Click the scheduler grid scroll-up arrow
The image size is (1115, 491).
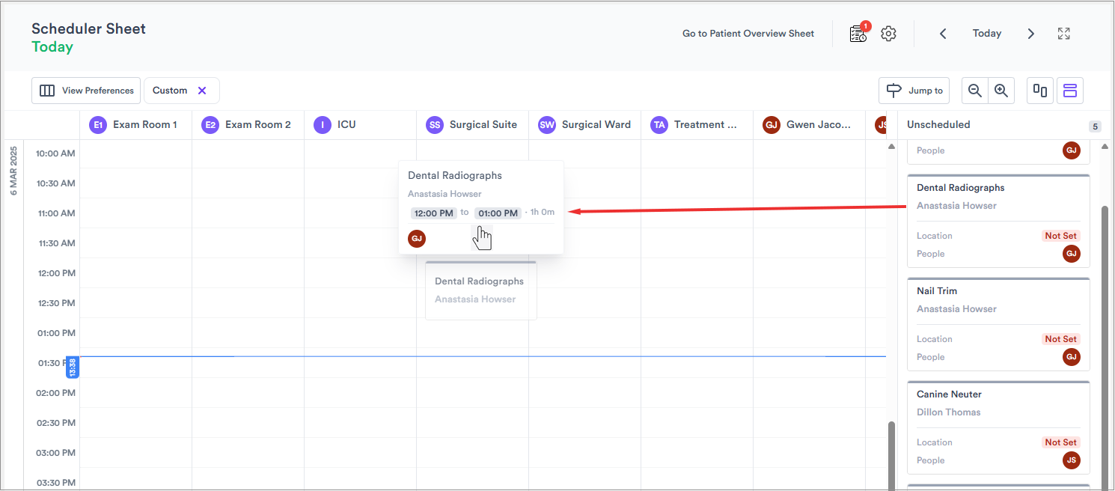point(891,147)
